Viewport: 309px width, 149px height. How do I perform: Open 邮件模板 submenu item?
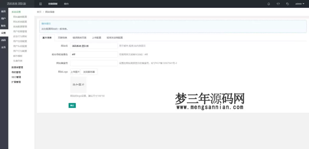18,56
